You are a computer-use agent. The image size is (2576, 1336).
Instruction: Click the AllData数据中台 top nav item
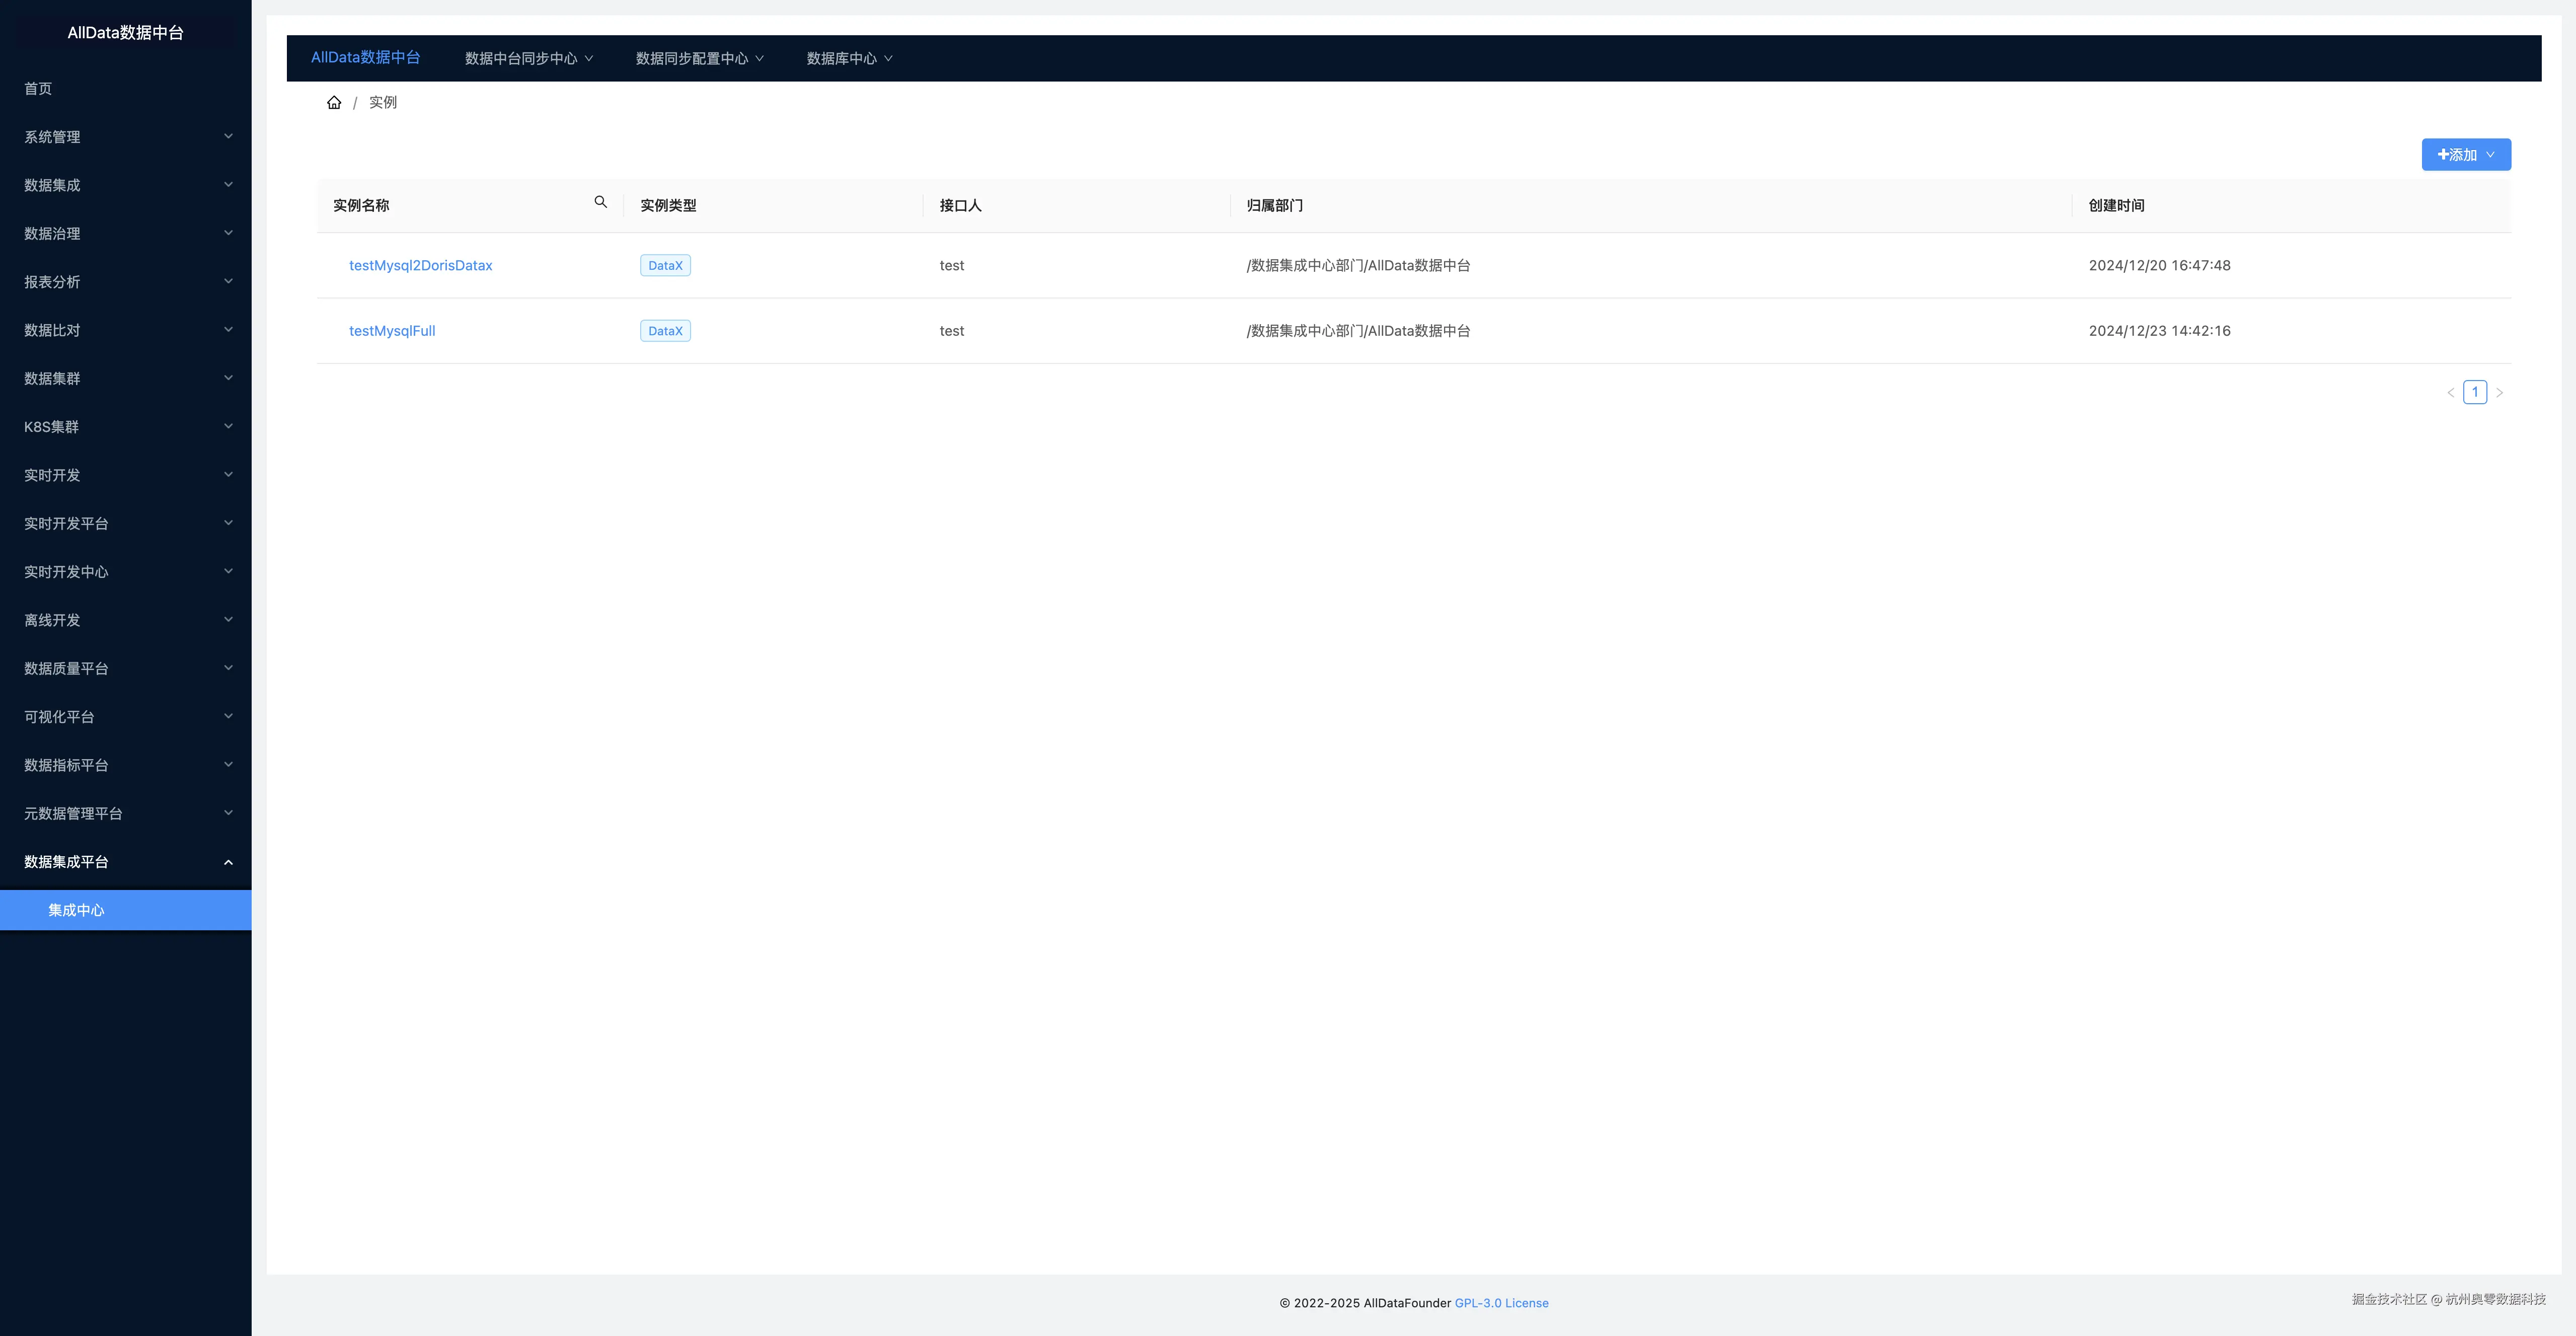[x=365, y=58]
